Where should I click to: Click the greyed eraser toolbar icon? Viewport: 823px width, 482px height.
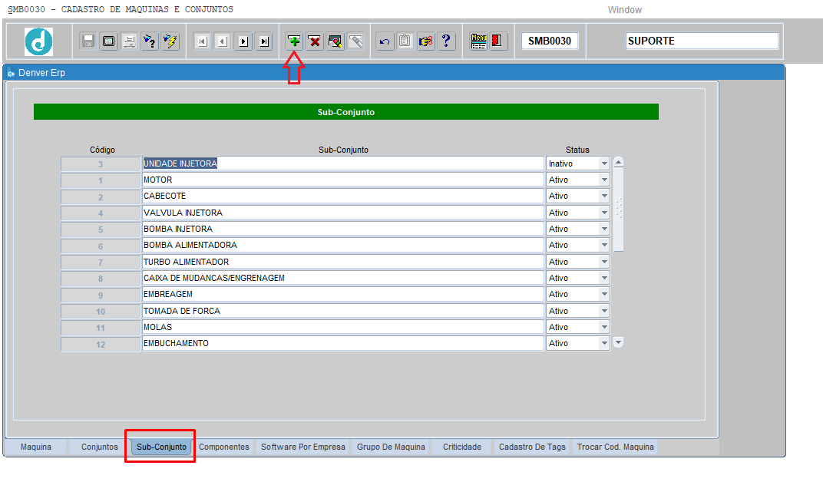click(356, 41)
